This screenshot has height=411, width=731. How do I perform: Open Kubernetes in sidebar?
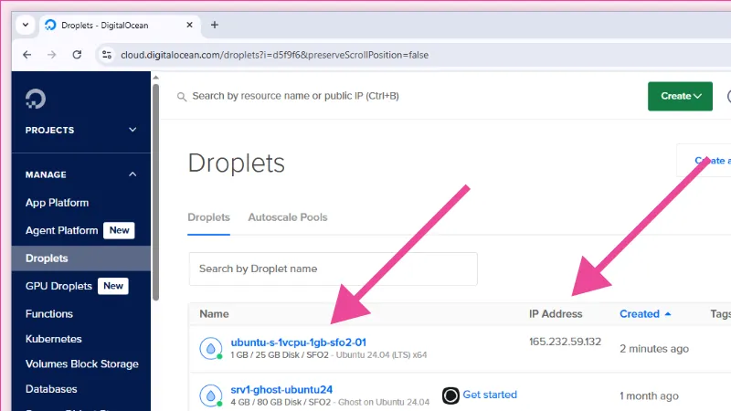coord(53,339)
